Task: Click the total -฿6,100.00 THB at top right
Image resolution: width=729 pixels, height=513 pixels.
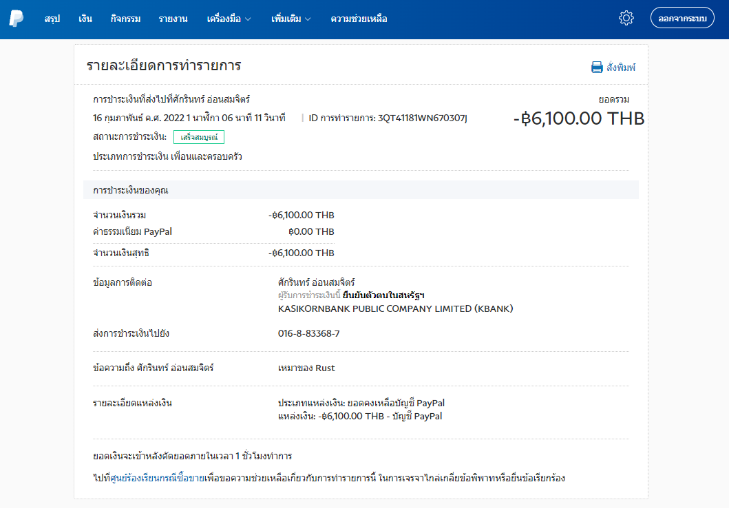Action: click(579, 118)
